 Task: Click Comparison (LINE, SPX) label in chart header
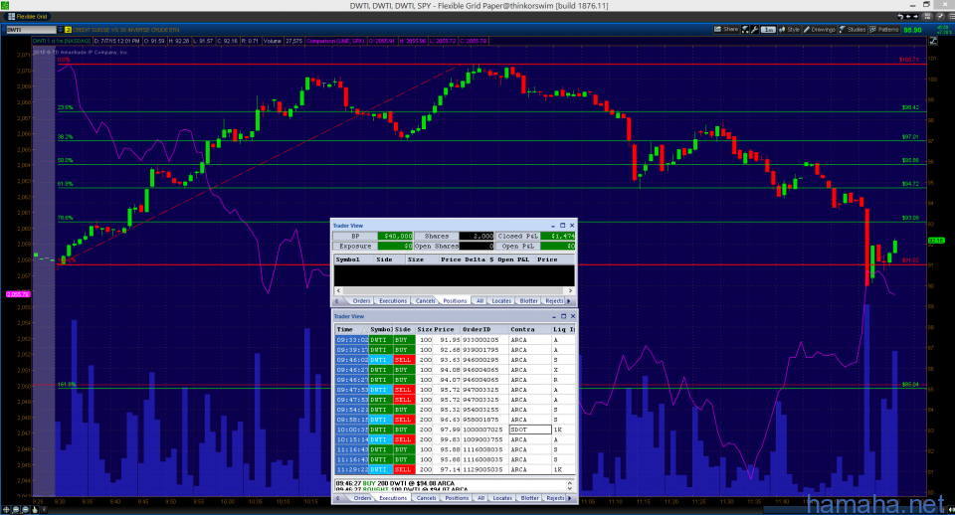tap(335, 41)
